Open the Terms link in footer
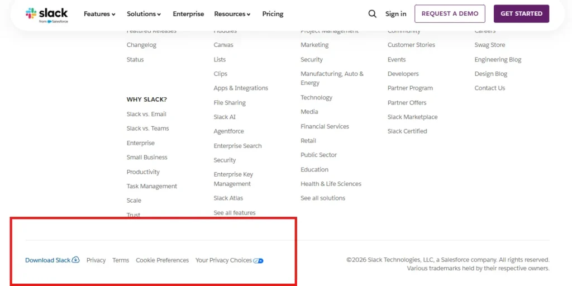This screenshot has height=286, width=572. tap(121, 260)
